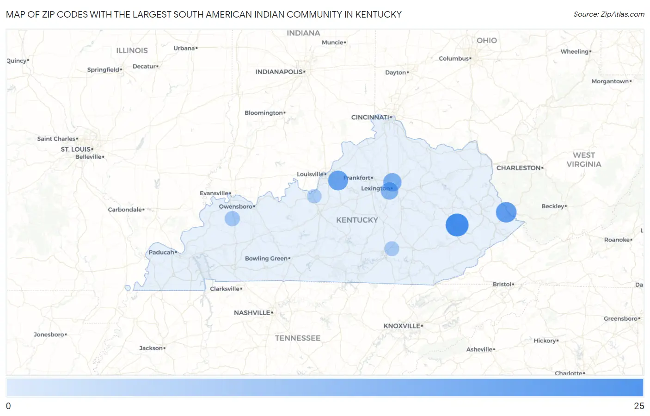Click the OHIO state label
Screen dimensions: 650x416
[487, 40]
